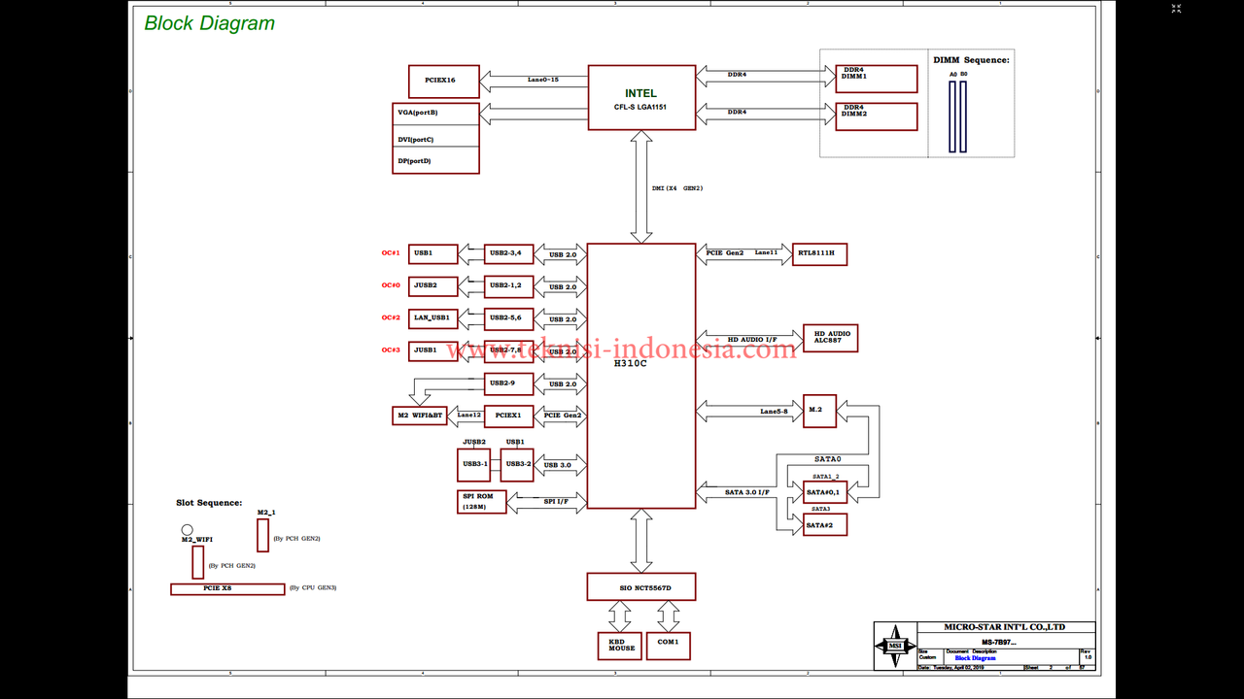Click the (By CPU GEN3) note
1244x699 pixels.
point(313,588)
